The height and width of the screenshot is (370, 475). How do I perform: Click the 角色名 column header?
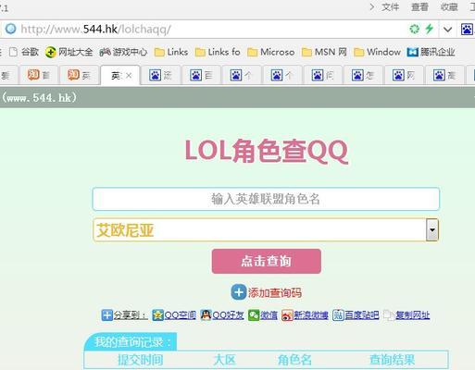pos(294,360)
